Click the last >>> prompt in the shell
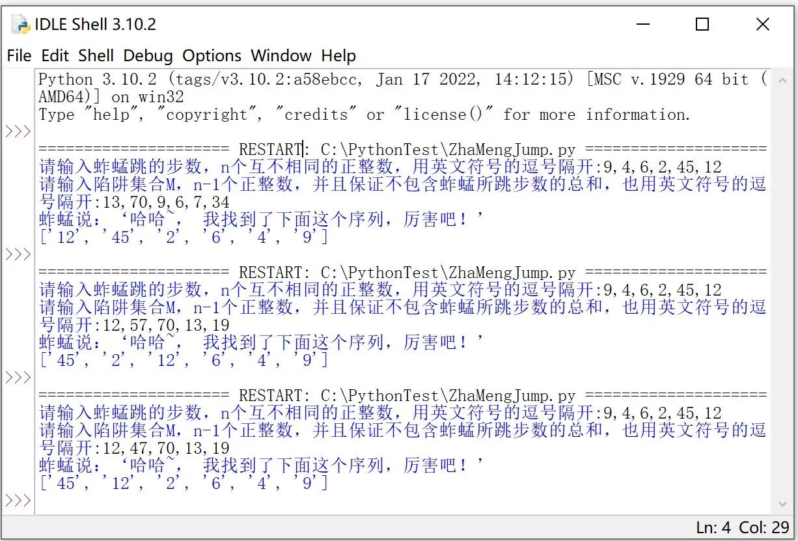The image size is (798, 541). point(17,500)
